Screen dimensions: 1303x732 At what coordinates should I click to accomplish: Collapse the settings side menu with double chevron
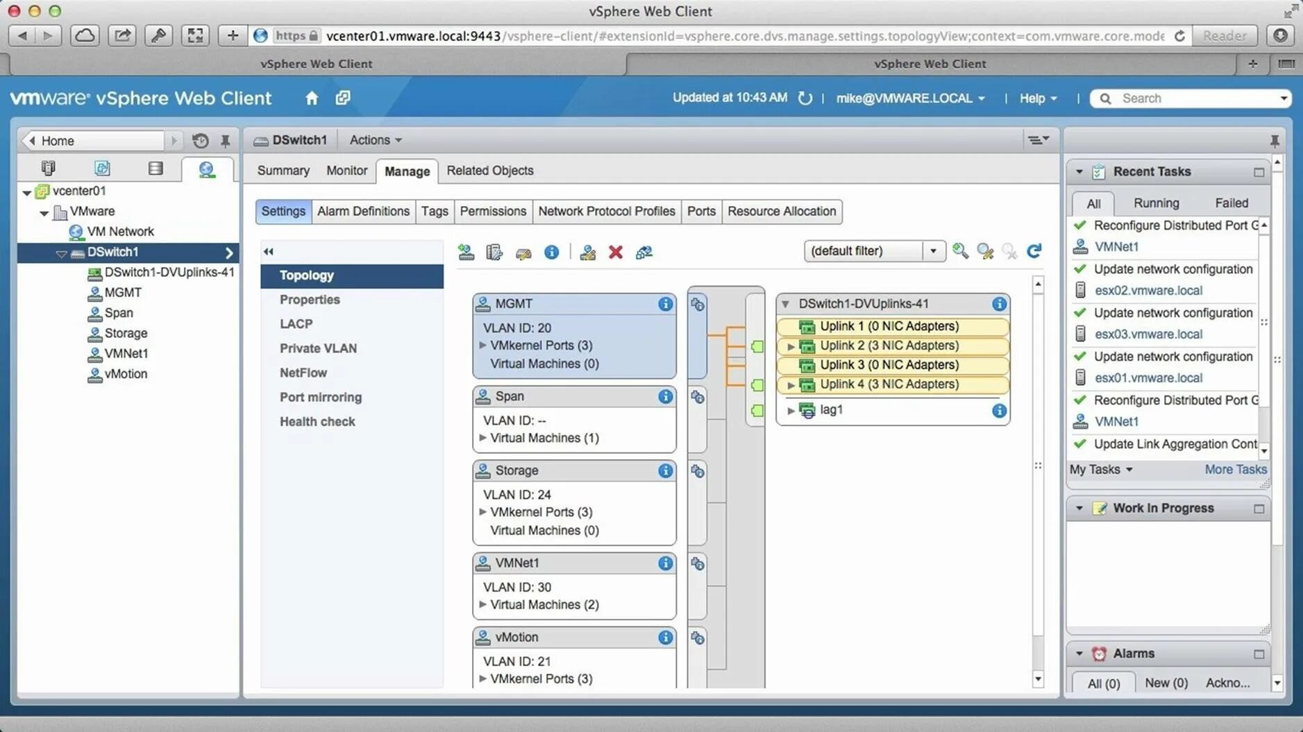coord(269,252)
